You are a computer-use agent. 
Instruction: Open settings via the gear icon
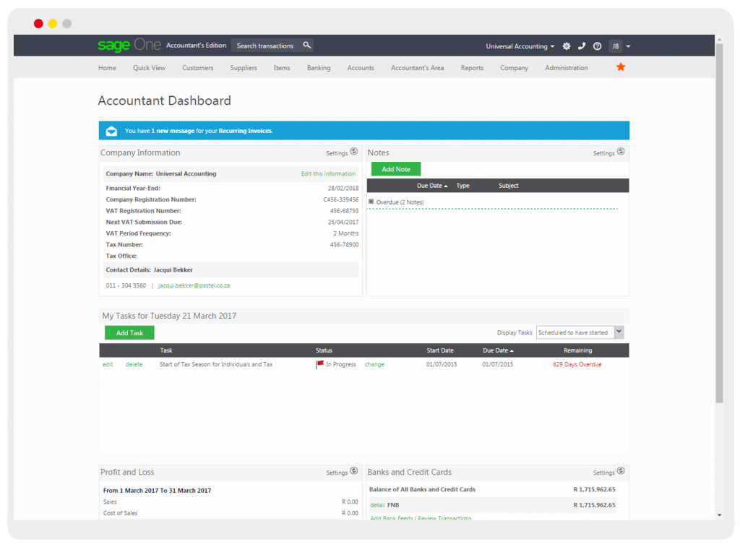[567, 46]
